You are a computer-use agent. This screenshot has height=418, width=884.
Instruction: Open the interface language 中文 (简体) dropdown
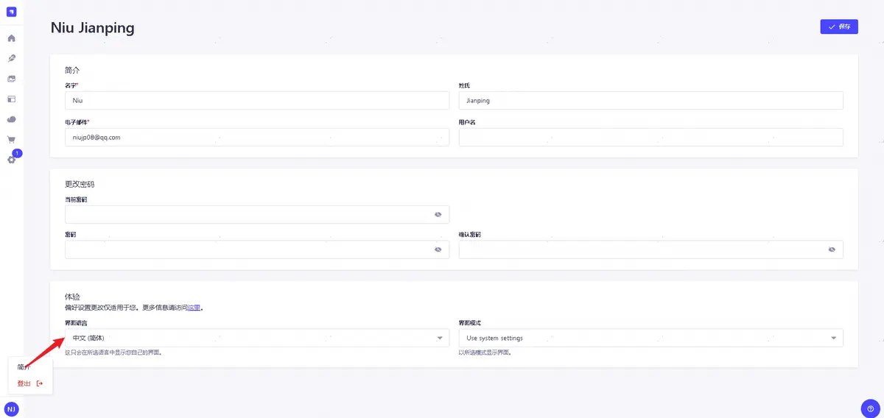click(257, 338)
